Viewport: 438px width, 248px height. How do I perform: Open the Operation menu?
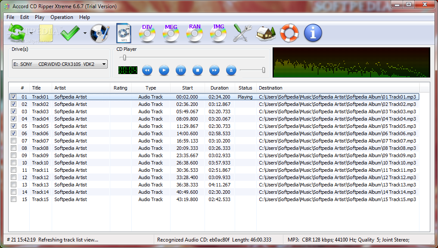(62, 17)
